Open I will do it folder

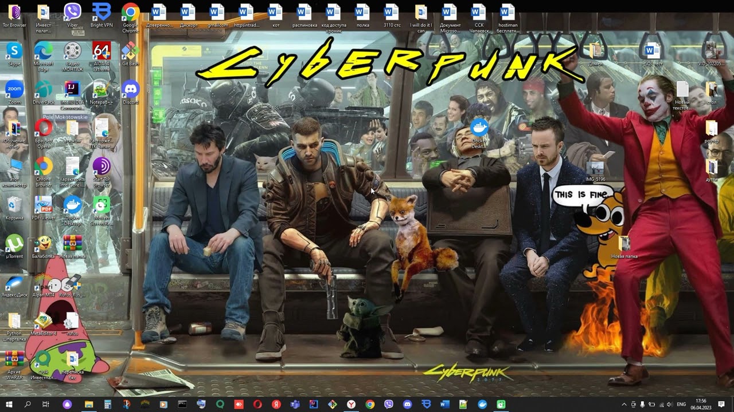point(420,18)
